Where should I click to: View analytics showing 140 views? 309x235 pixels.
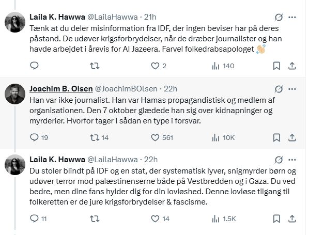click(223, 66)
